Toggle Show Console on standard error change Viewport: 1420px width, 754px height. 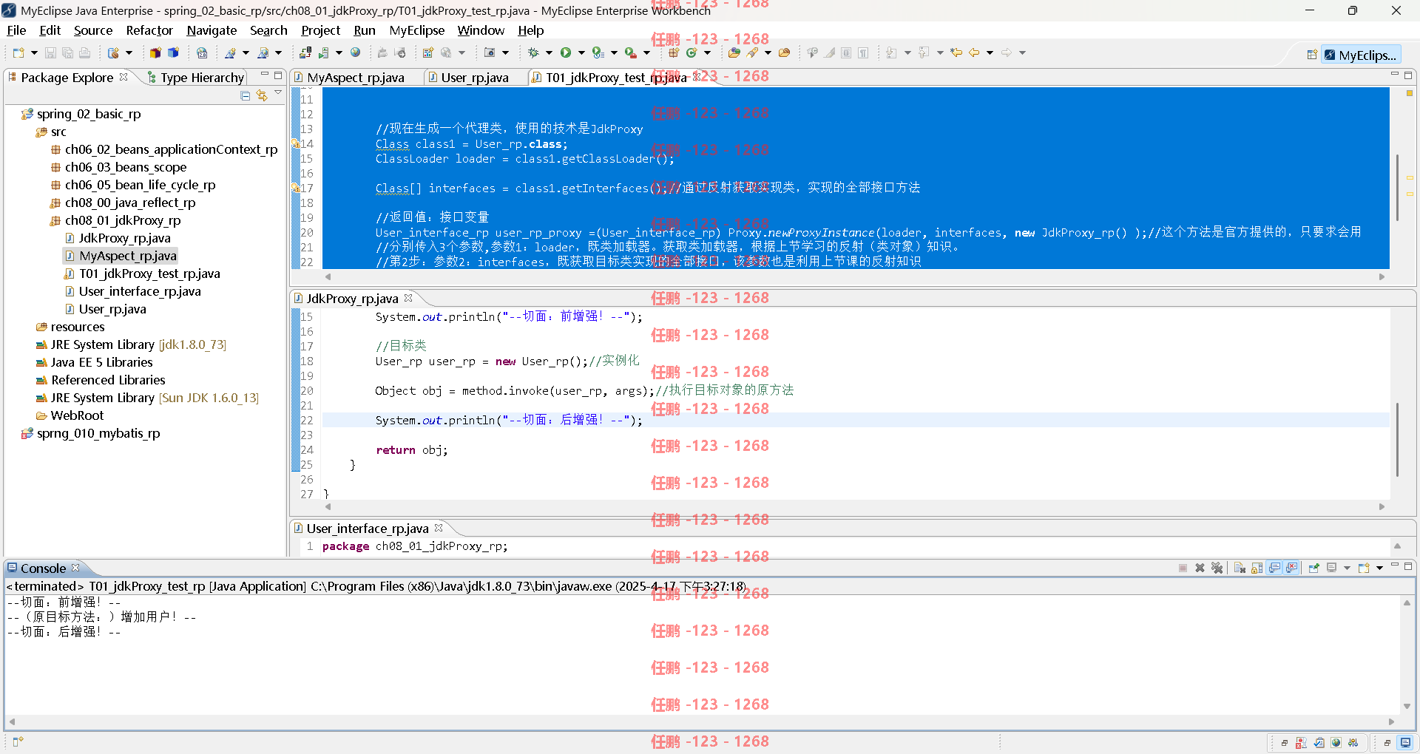point(1291,568)
